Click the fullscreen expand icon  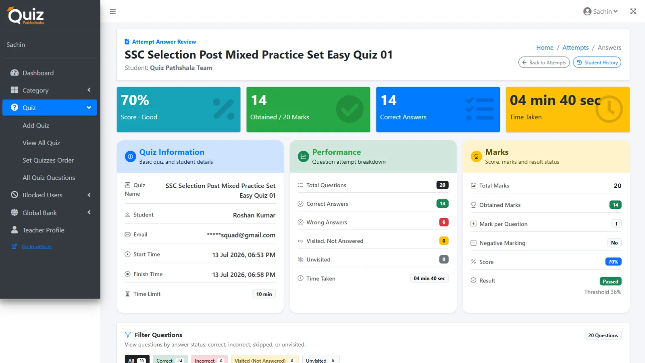point(633,11)
